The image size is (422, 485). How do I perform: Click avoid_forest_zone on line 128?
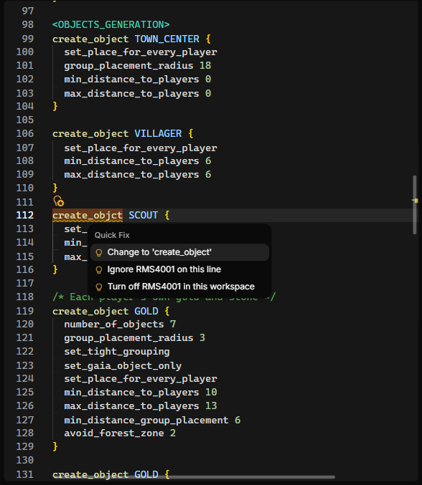click(114, 433)
